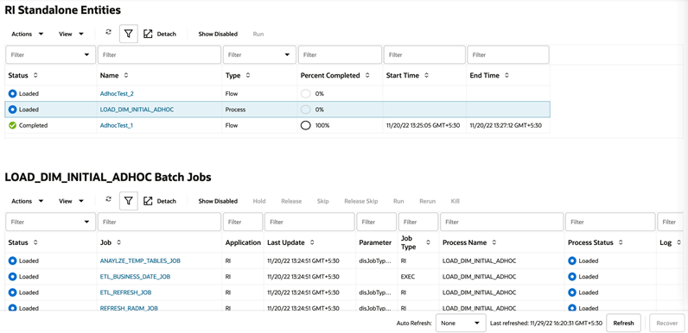Click Rerun button in batch jobs toolbar
The image size is (688, 333).
(427, 201)
